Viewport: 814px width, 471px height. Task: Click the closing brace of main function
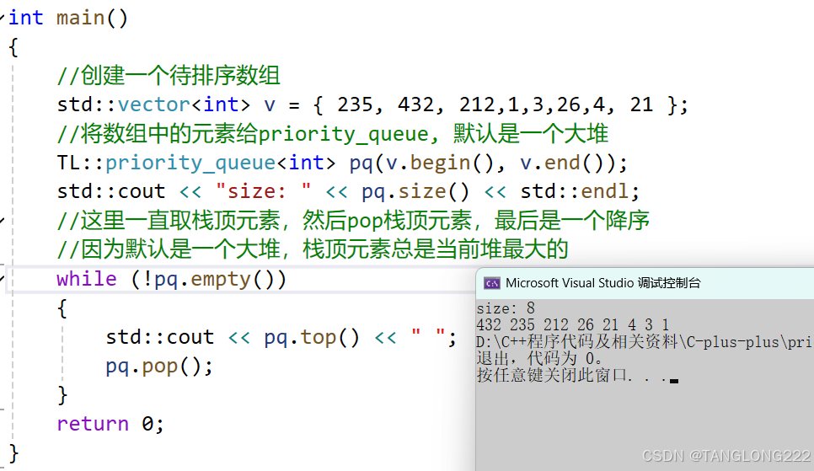[14, 452]
